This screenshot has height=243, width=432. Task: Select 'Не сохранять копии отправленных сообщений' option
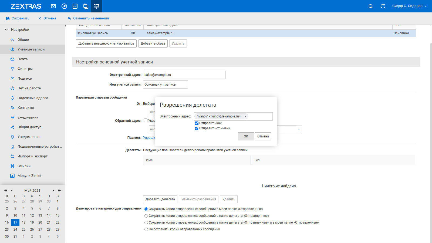[x=146, y=229]
